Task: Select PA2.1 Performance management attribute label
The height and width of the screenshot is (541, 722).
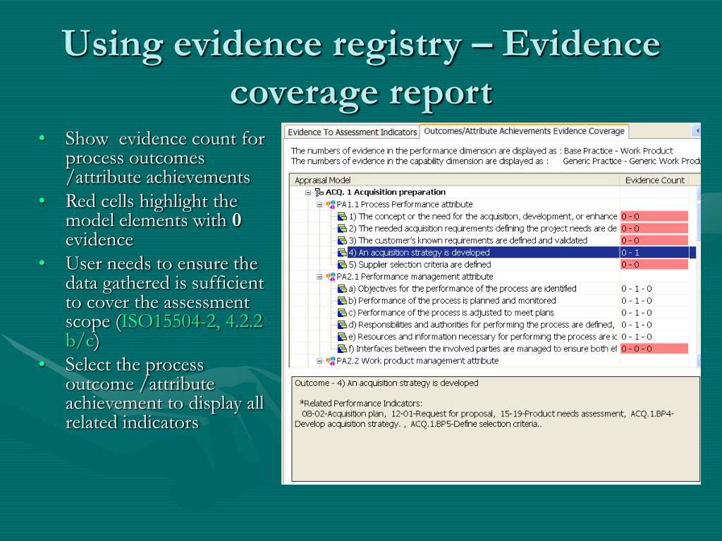Action: [415, 276]
